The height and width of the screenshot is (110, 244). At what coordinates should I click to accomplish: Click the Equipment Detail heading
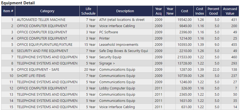pyautogui.click(x=18, y=3)
